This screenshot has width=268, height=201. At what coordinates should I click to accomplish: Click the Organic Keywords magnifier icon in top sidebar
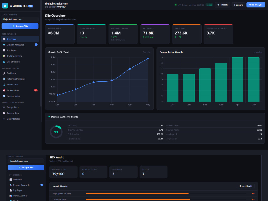click(4, 45)
